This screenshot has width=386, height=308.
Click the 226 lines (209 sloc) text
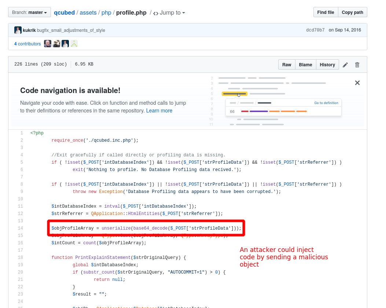pyautogui.click(x=41, y=64)
